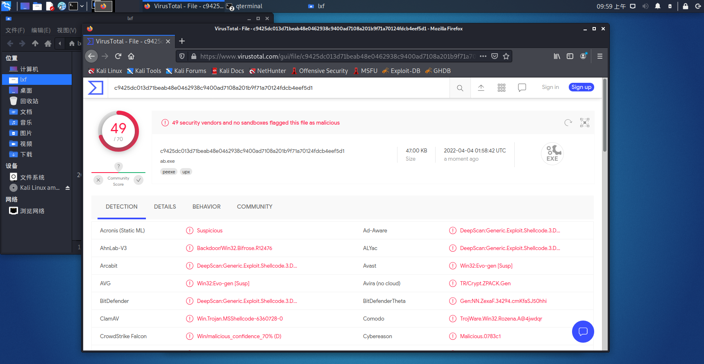Open the graph view icon
This screenshot has height=364, width=704.
click(585, 123)
